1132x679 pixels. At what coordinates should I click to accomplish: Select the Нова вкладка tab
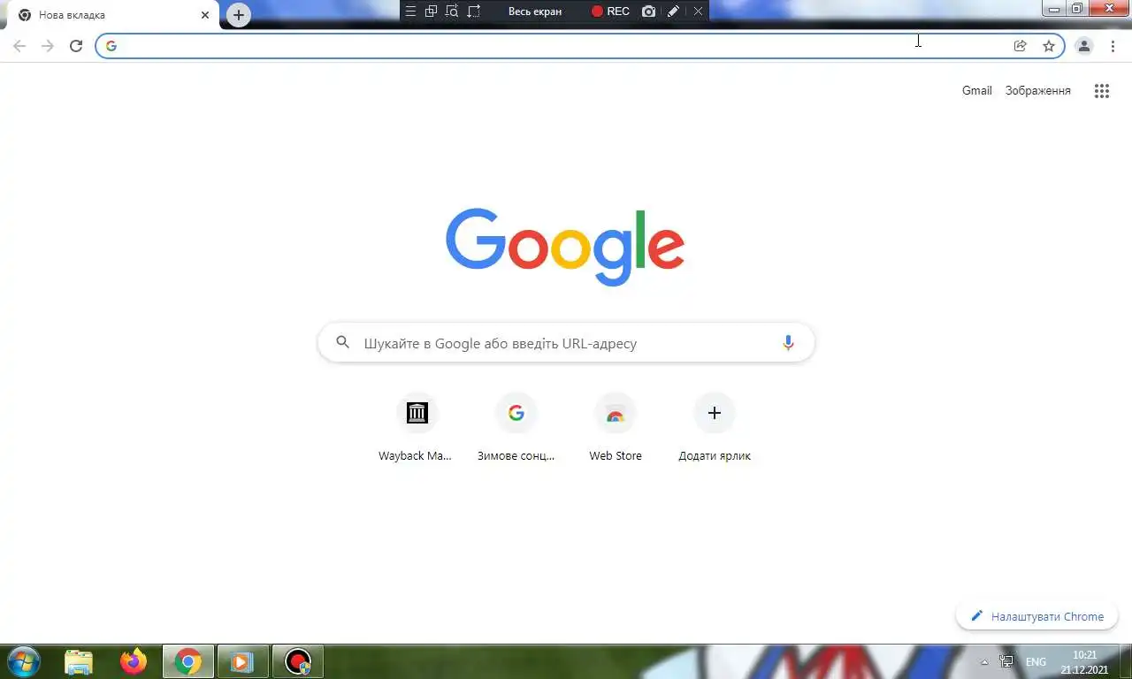coord(111,15)
